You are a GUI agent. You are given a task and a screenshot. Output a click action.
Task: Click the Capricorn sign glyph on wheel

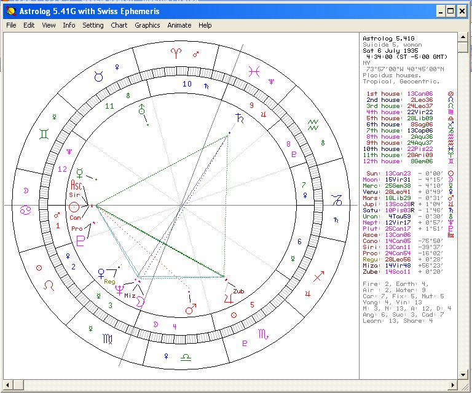coord(337,201)
